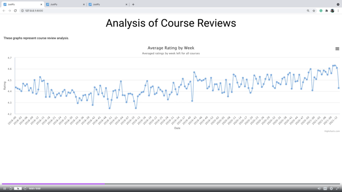Click the skip forward video icon

[25, 188]
